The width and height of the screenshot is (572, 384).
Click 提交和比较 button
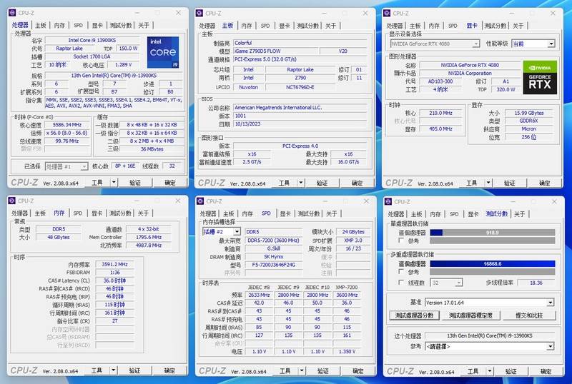point(529,315)
